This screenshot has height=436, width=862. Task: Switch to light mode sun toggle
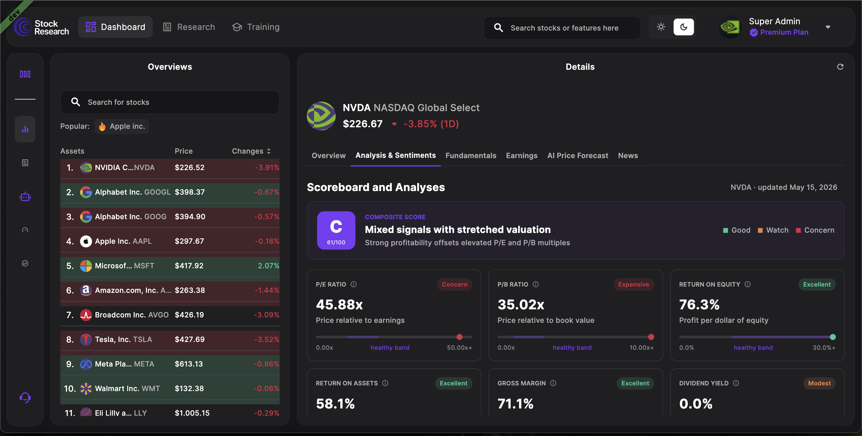pos(660,27)
